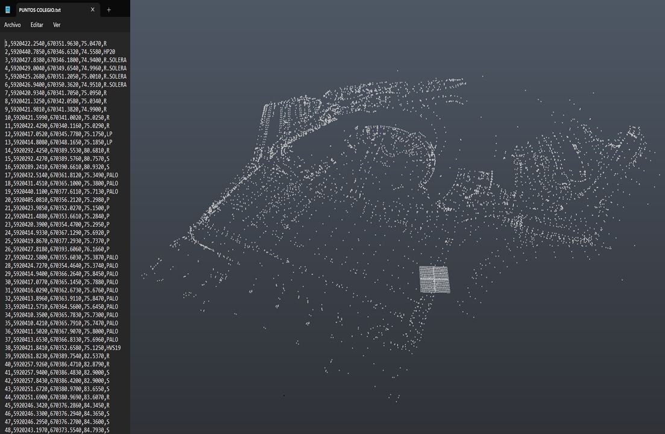
Task: Open the Editar menu
Action: [37, 25]
